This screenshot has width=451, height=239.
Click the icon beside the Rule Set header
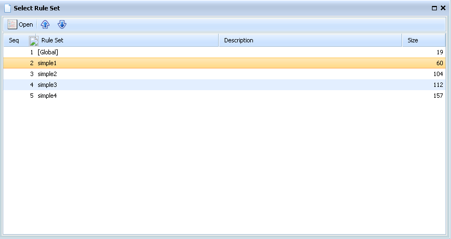[x=33, y=41]
